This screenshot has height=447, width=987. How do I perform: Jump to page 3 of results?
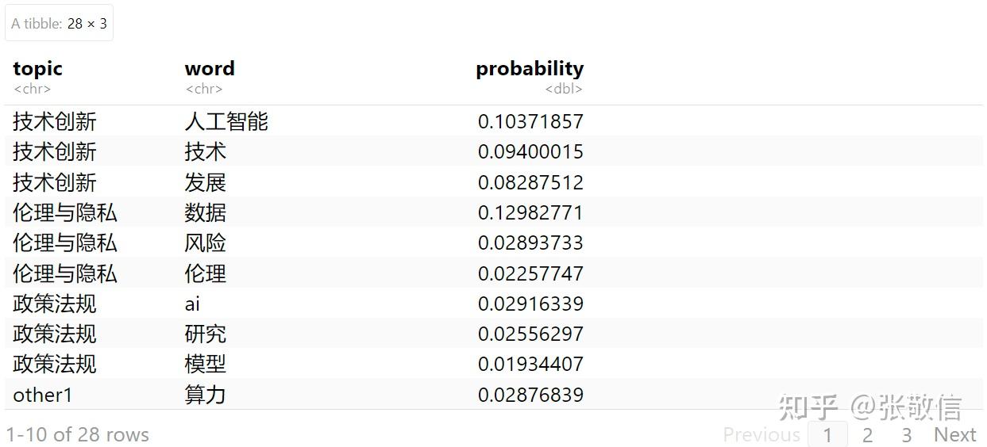pos(906,434)
